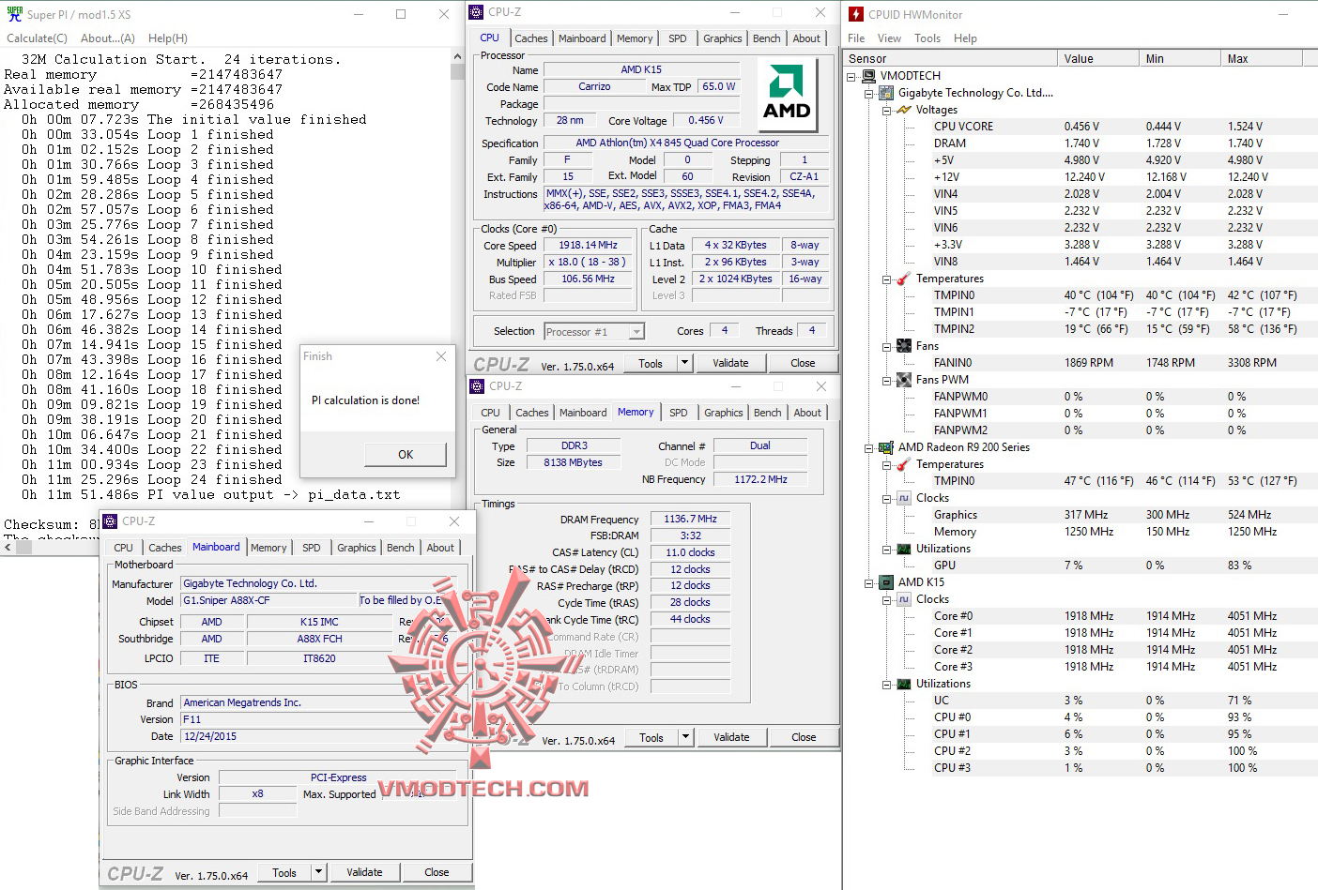Collapse the VMODTECH root node
The height and width of the screenshot is (890, 1318).
[851, 76]
